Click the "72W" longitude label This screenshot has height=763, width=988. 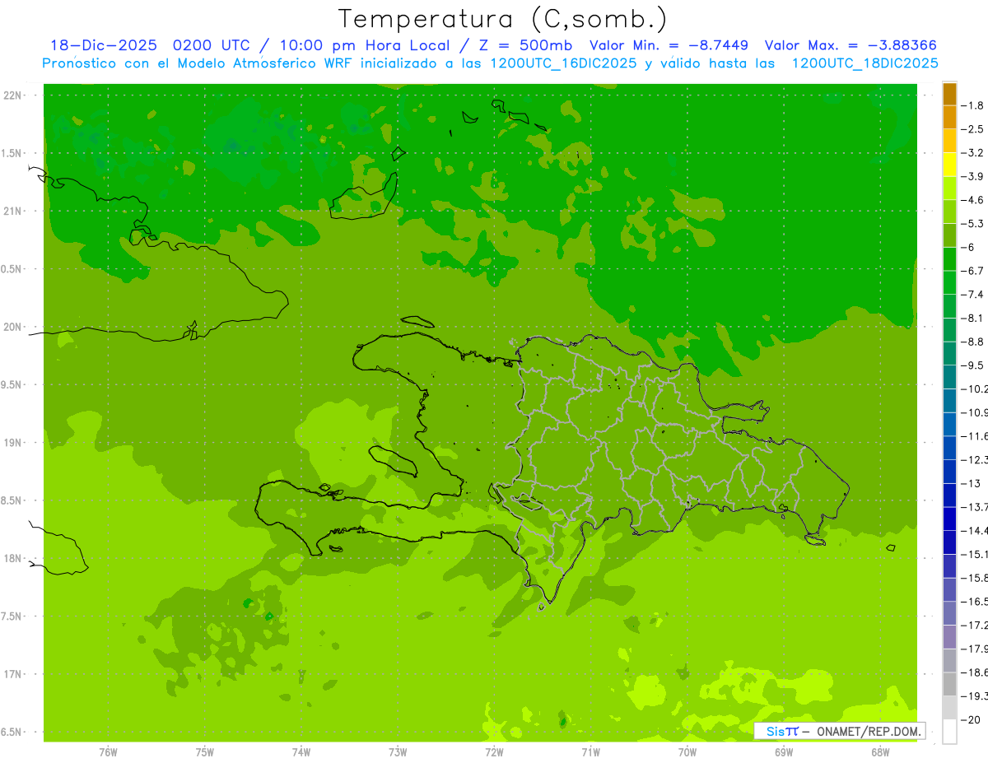click(x=494, y=751)
